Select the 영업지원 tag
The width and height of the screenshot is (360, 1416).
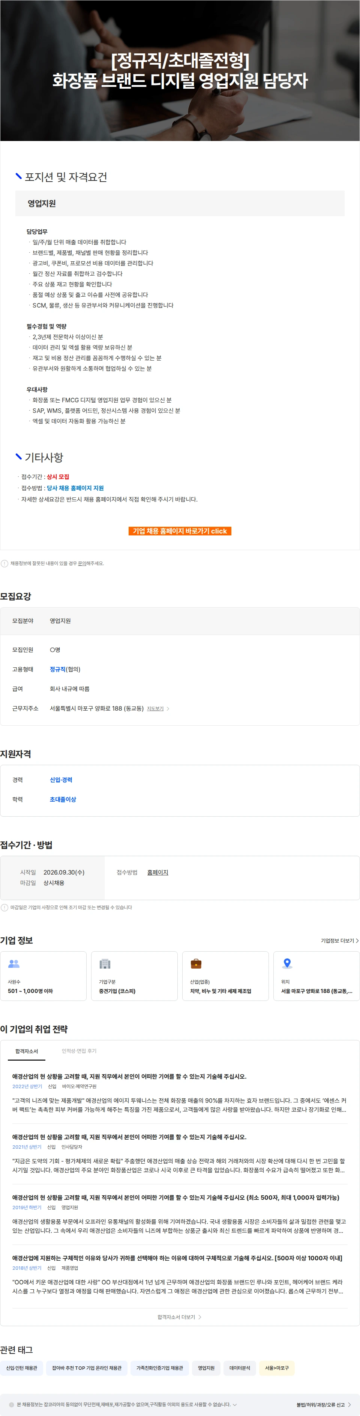coord(206,1368)
